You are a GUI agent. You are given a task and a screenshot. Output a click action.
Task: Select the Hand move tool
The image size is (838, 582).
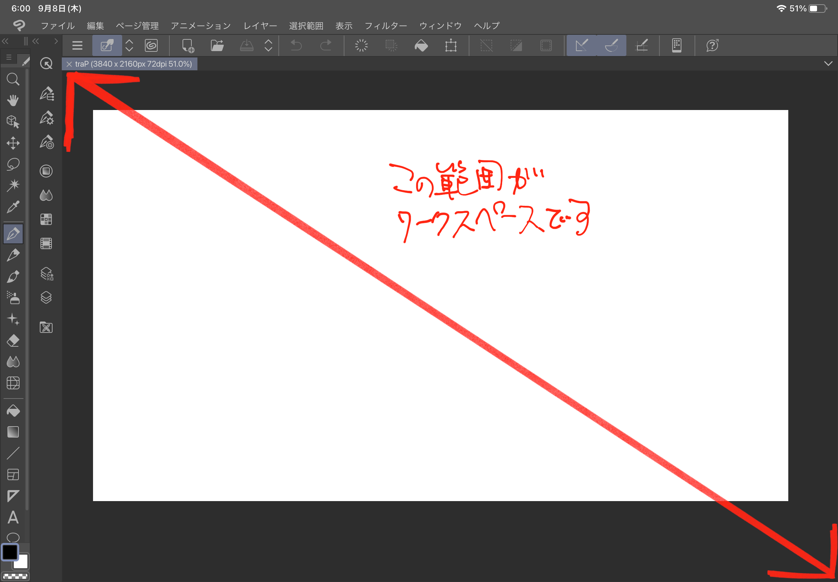tap(13, 100)
